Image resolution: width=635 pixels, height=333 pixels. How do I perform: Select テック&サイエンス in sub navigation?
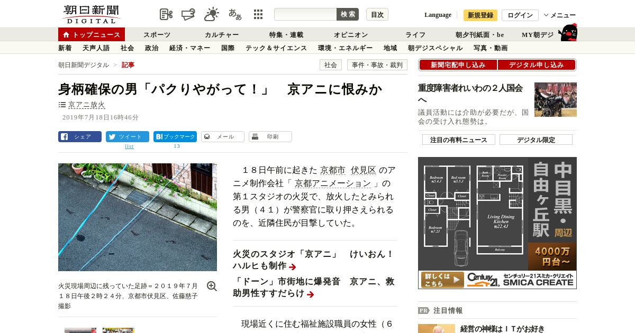coord(276,48)
